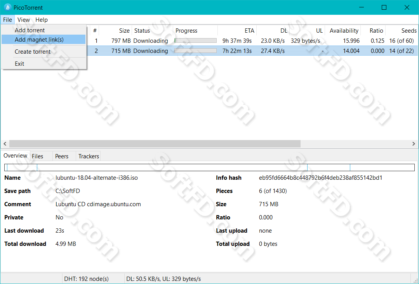Sort torrents by UL column header
The height and width of the screenshot is (284, 419).
click(x=307, y=31)
